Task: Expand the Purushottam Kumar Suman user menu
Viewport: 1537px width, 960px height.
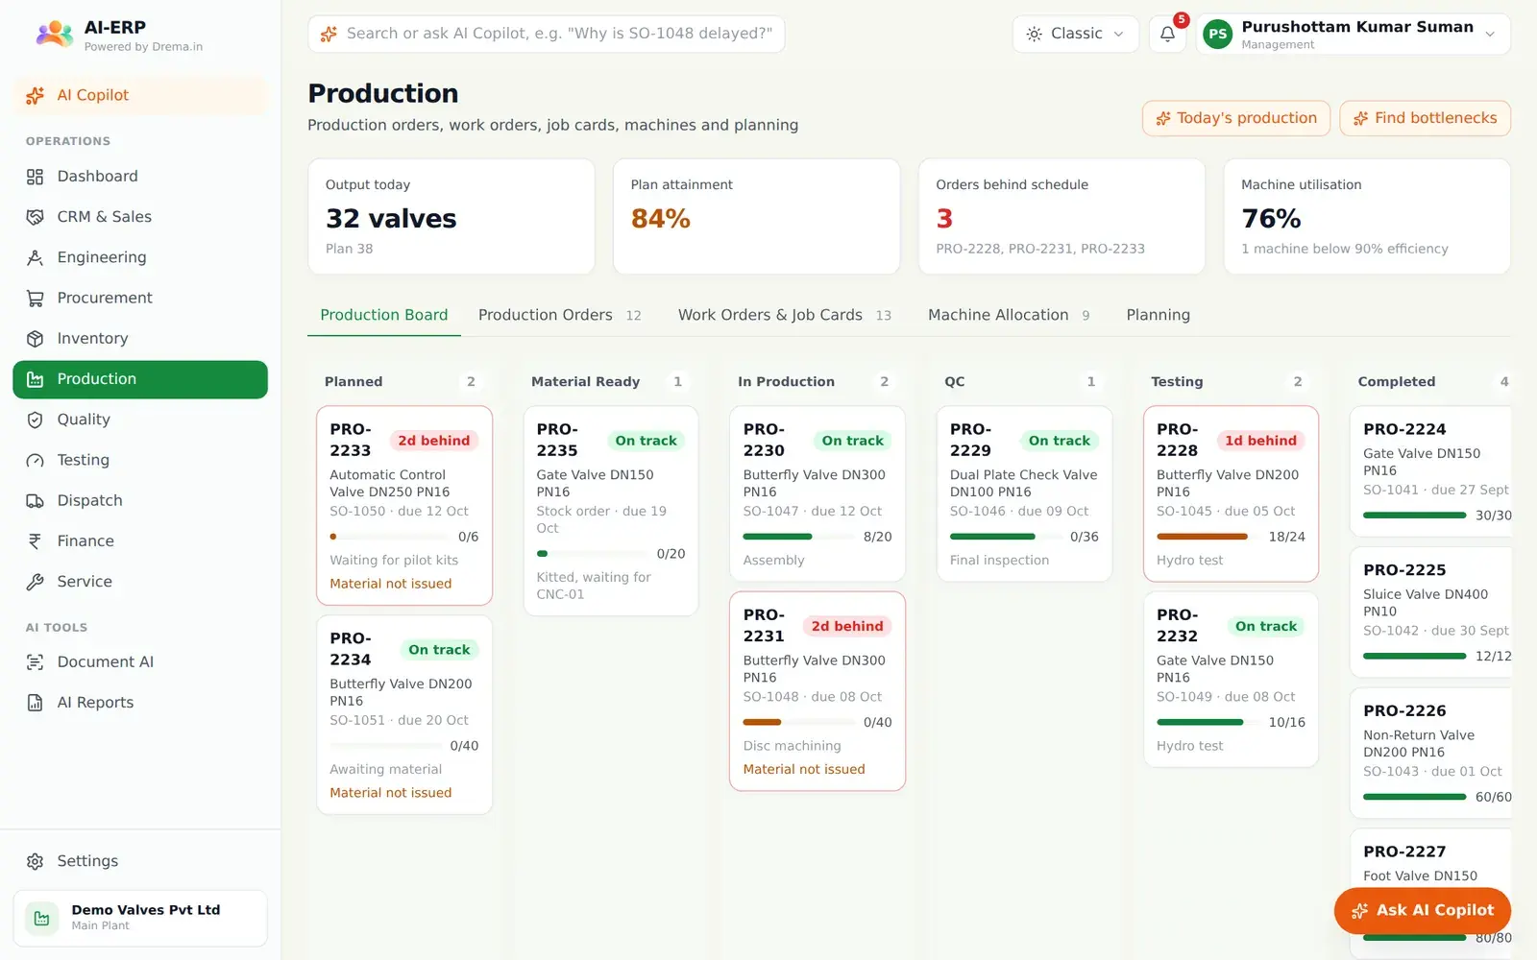Action: 1353,34
